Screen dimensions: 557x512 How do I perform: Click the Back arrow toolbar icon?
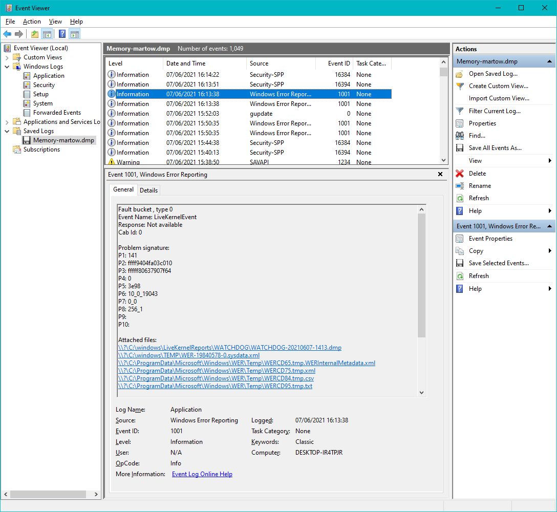coord(7,34)
